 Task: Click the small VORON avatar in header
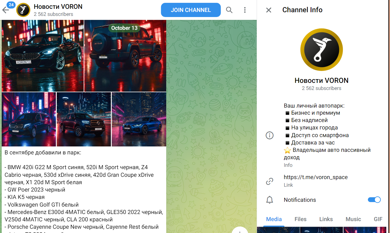(x=23, y=10)
